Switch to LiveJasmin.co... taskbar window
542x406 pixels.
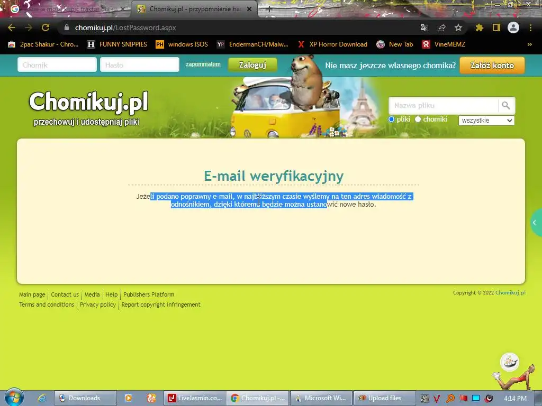coord(195,398)
